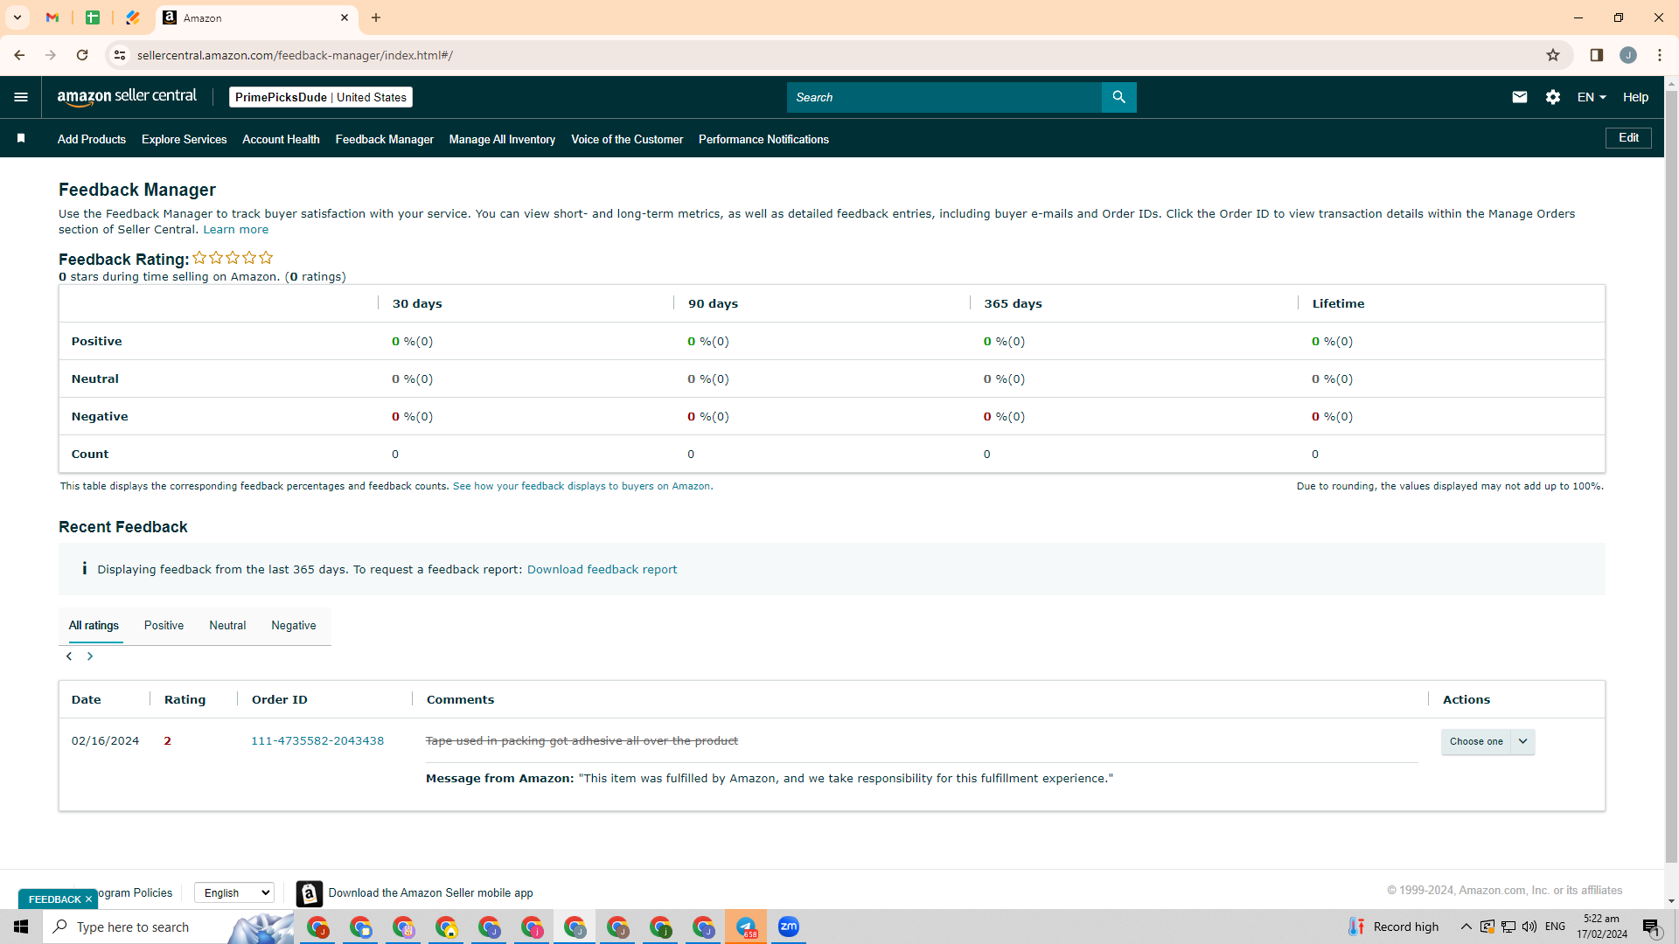Screen dimensions: 1679x944
Task: Close the Amazon browser tab
Action: click(345, 17)
